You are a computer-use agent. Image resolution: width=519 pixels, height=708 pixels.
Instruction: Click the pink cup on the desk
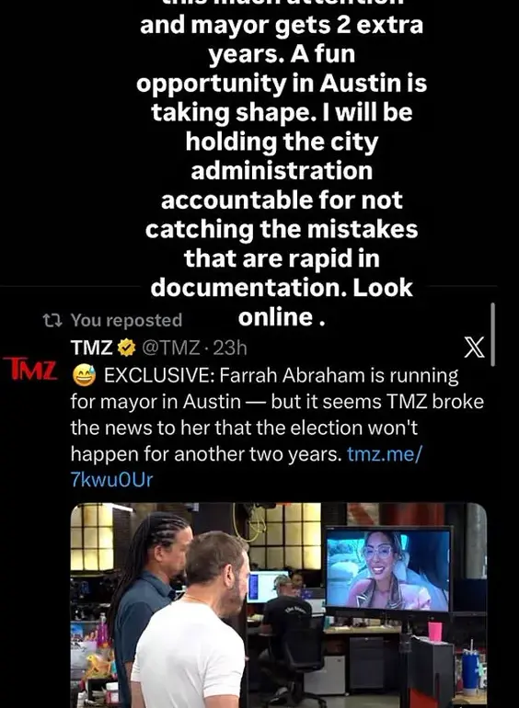(434, 632)
